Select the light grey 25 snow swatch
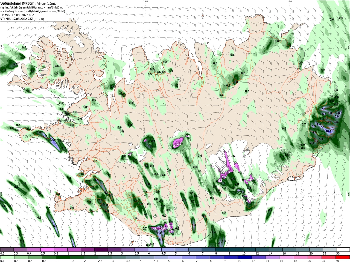Screen dimensions: 350x263 tap(329, 250)
